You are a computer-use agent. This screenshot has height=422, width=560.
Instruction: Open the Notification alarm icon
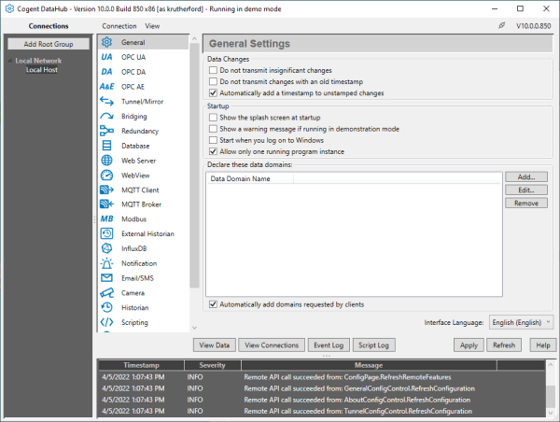coord(106,263)
